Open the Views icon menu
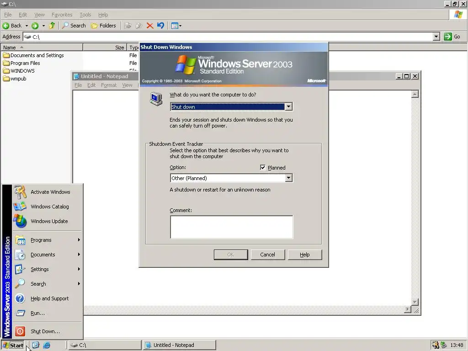This screenshot has width=468, height=351. pyautogui.click(x=176, y=26)
